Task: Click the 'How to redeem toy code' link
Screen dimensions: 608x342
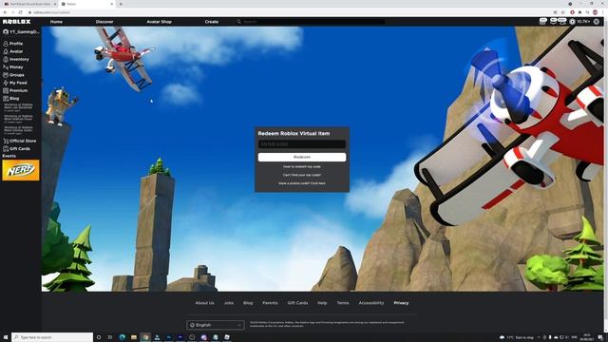Action: (x=302, y=167)
